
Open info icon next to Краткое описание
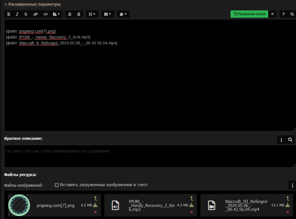[281, 140]
